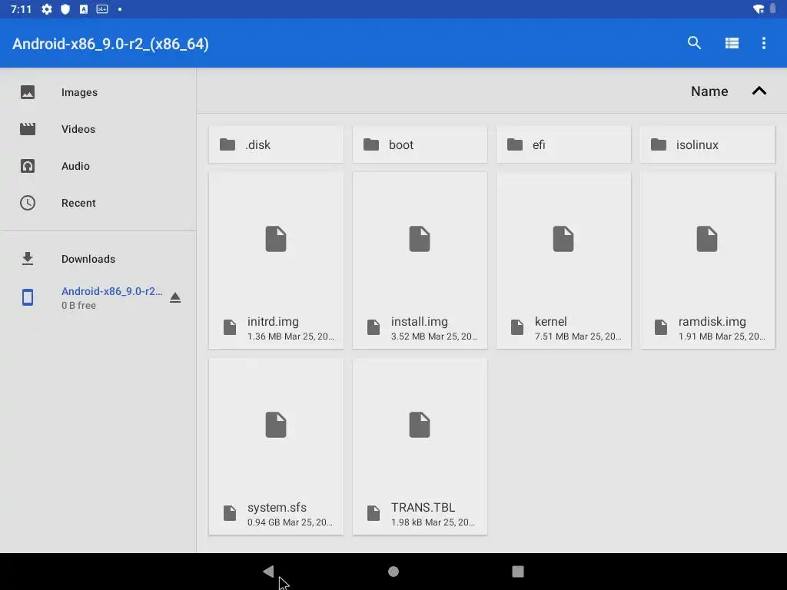Click the boot folder icon
787x590 pixels.
[x=371, y=144]
